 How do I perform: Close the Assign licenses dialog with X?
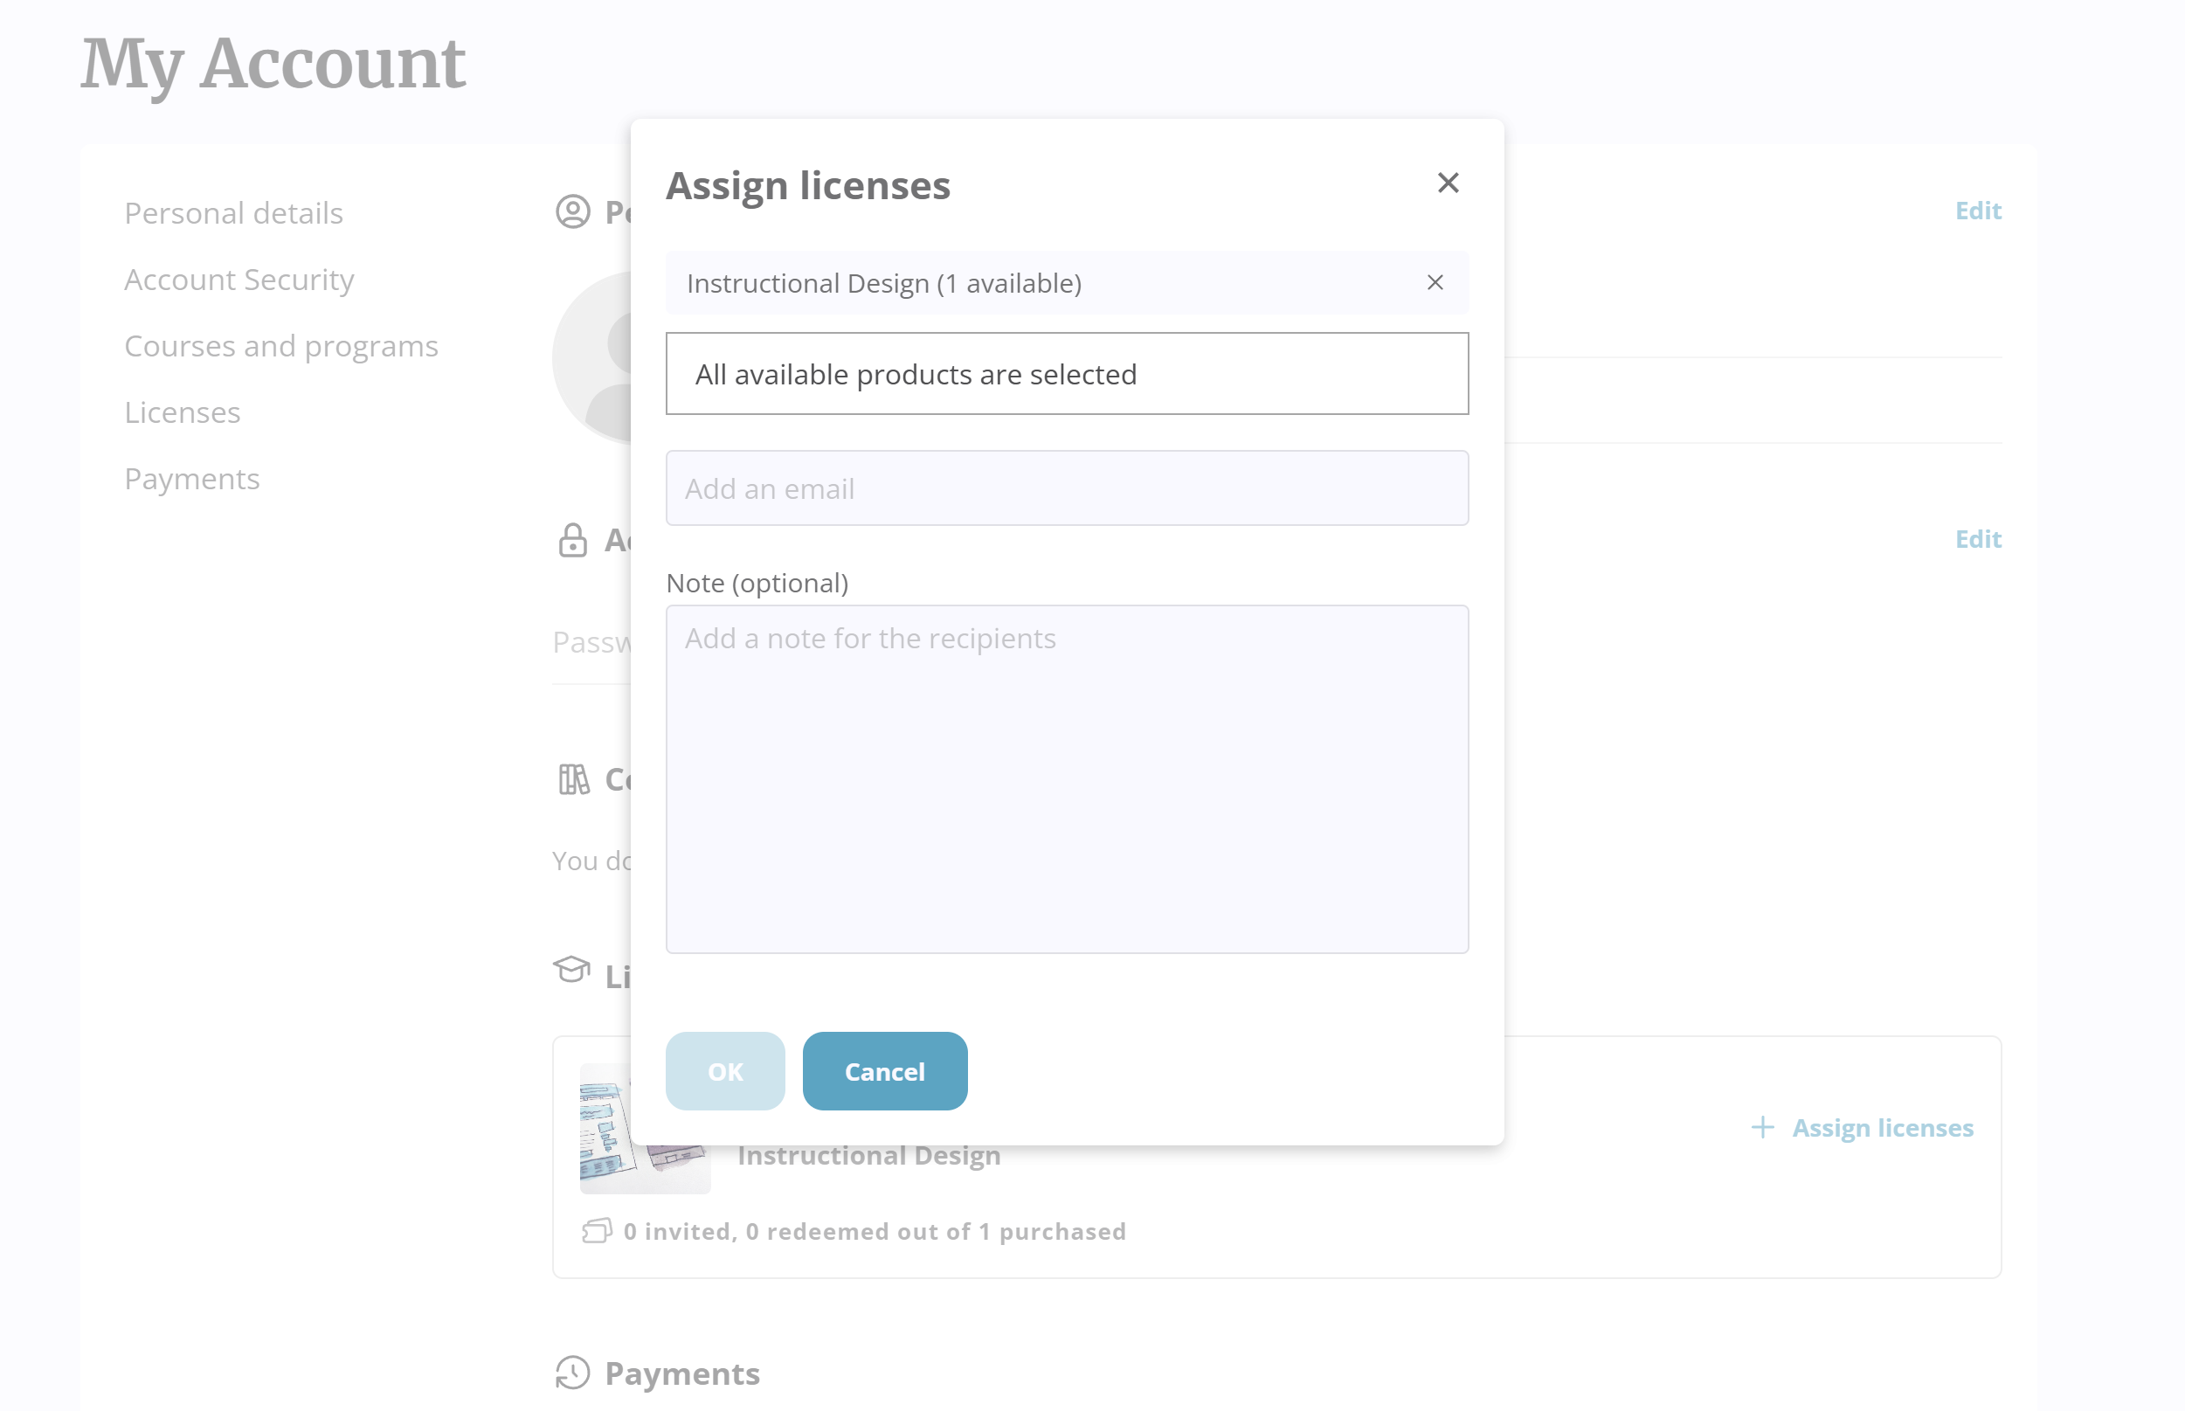(1448, 183)
